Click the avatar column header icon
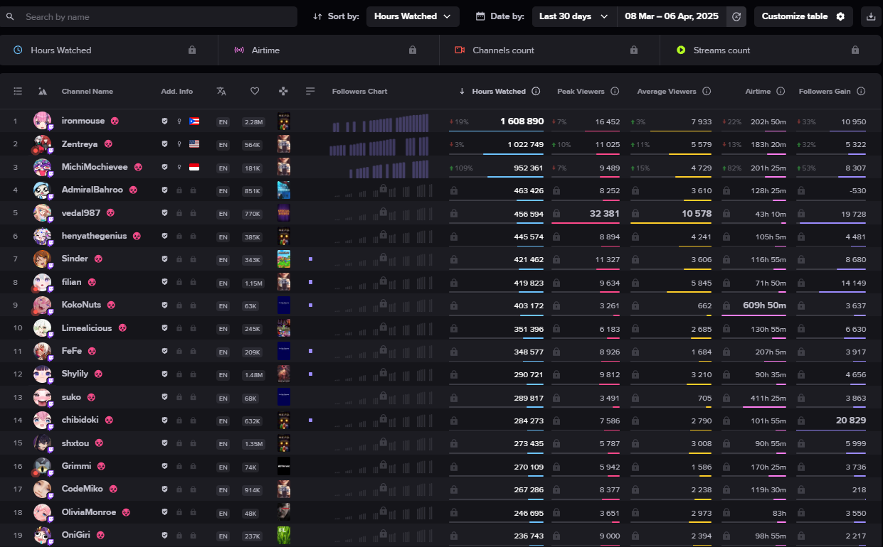 (43, 91)
